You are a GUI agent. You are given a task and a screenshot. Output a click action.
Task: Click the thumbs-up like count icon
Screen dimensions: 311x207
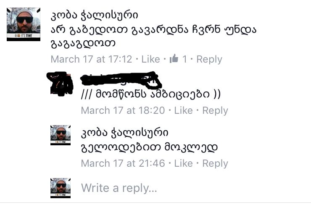tap(174, 59)
